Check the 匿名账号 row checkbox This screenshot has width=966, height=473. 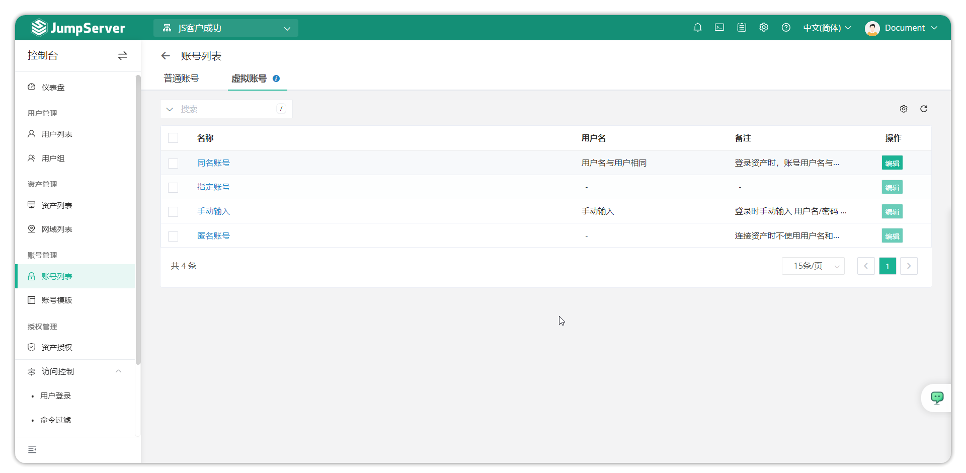(x=173, y=236)
